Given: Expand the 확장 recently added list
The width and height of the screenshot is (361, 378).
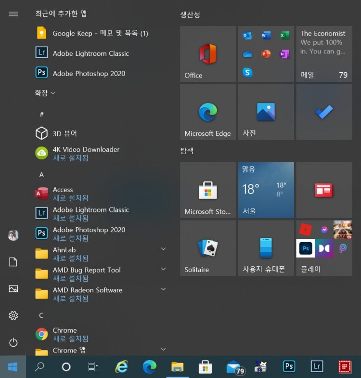Looking at the screenshot, I should (x=45, y=93).
